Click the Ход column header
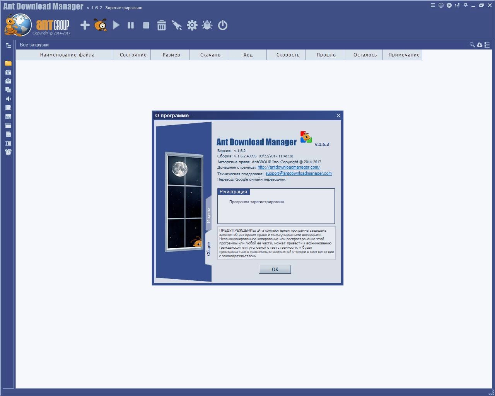Screen dimensions: 495x396 [248, 55]
